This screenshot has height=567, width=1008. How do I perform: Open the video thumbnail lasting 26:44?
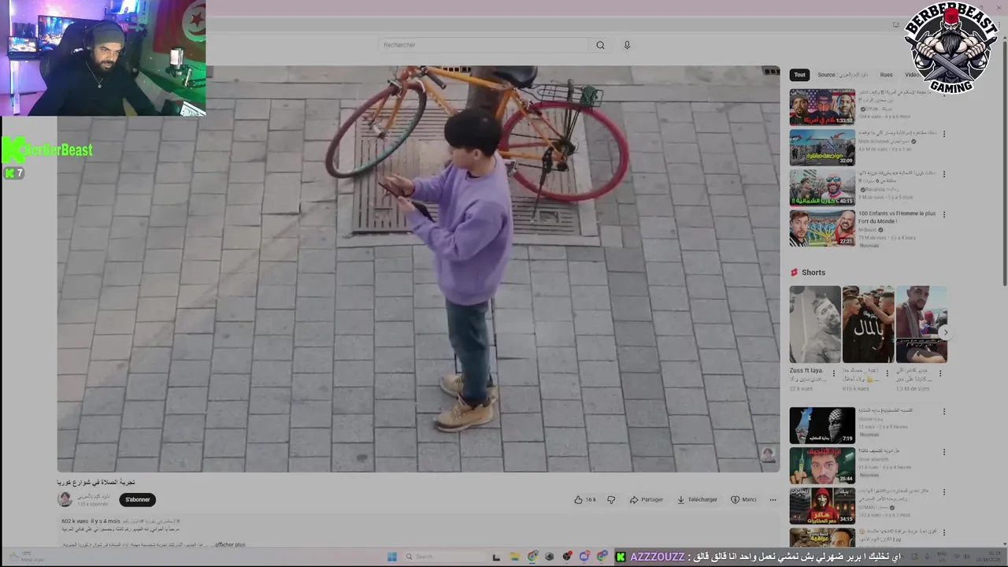click(x=822, y=465)
